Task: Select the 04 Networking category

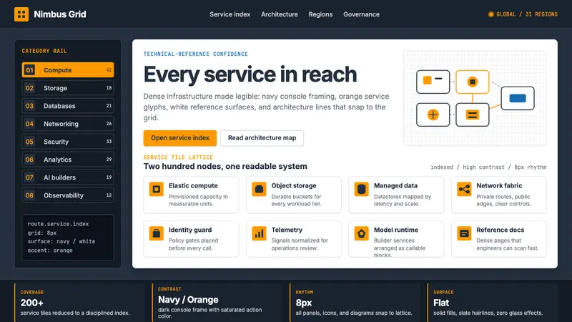Action: click(68, 123)
